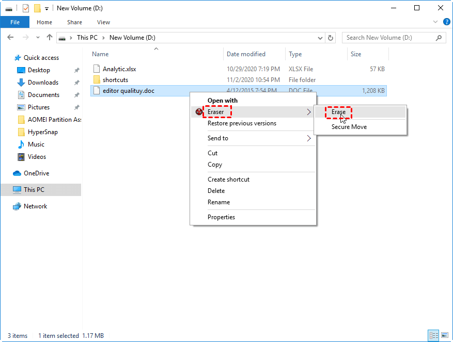Screen dimensions: 453x342
Task: Select Secure Move in the submenu
Action: point(349,127)
